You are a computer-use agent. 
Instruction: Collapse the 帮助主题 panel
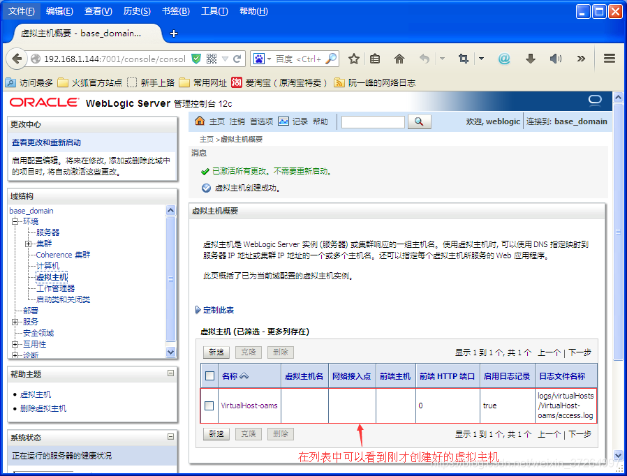pyautogui.click(x=171, y=373)
